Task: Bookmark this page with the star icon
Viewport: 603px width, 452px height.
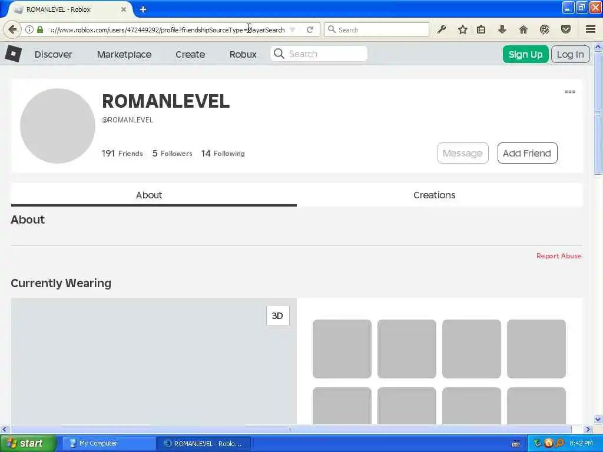Action: [463, 29]
